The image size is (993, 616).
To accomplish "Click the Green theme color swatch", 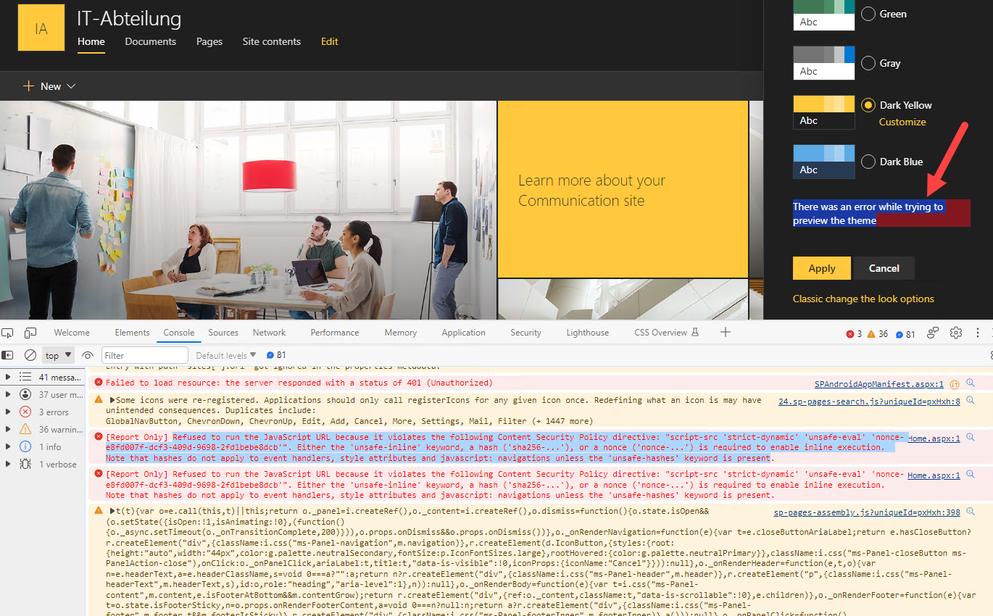I will point(824,14).
